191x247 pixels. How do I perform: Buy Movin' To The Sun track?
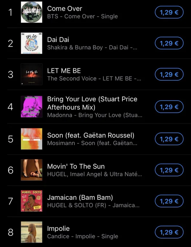tap(169, 170)
